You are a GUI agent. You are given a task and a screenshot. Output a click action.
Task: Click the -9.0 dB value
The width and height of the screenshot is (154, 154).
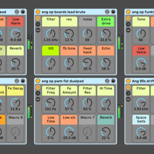(15, 40)
